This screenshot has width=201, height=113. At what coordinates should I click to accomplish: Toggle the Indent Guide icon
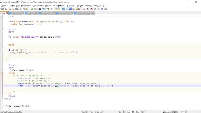pyautogui.click(x=70, y=9)
